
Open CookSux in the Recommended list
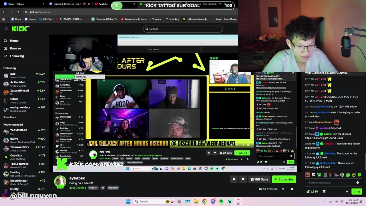coord(24,157)
